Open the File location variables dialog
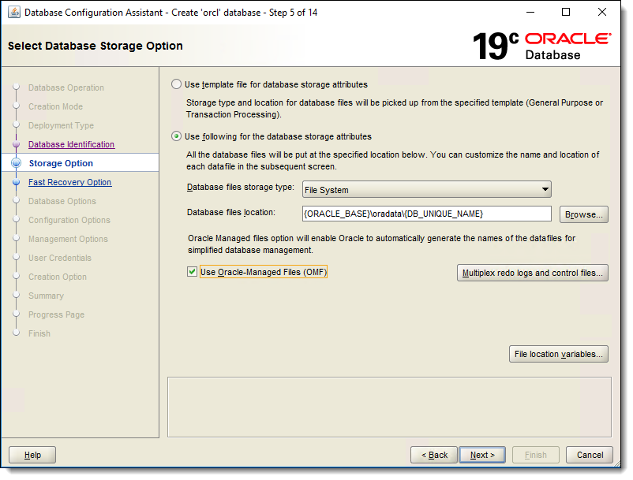The height and width of the screenshot is (480, 633). coord(558,354)
